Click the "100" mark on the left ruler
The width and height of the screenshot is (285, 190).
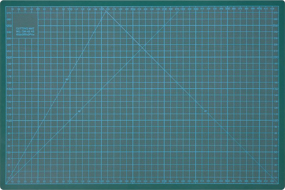click(10, 121)
